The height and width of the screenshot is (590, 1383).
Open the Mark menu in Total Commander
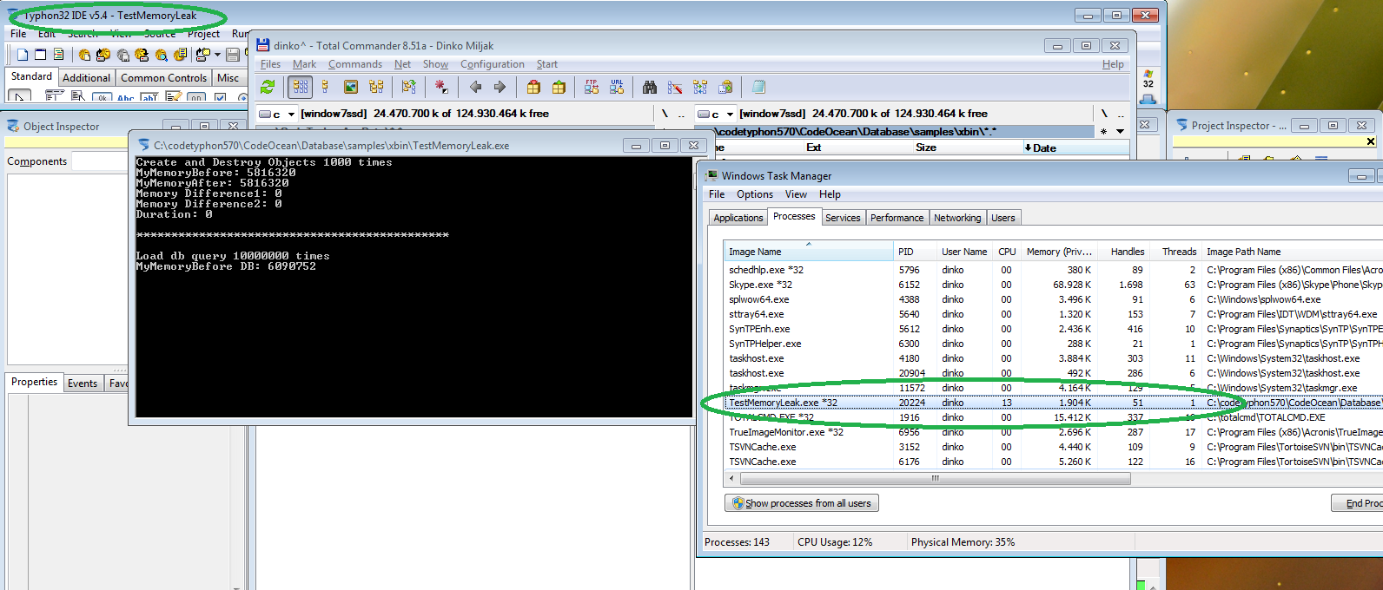click(x=304, y=64)
